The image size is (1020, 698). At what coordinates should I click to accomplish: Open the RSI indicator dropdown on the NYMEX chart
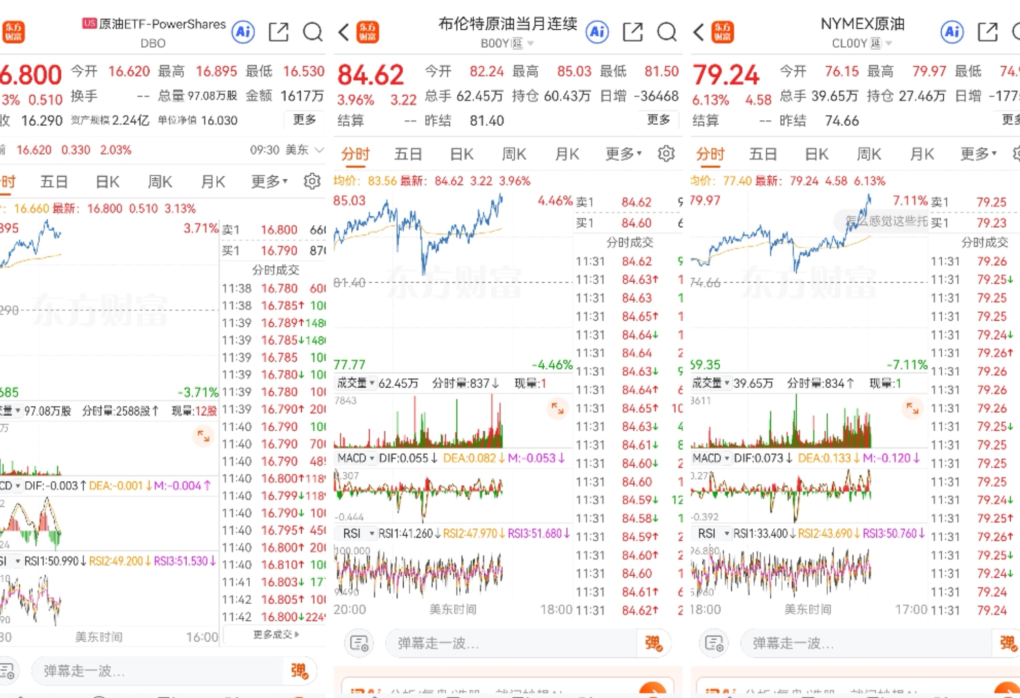pyautogui.click(x=712, y=533)
